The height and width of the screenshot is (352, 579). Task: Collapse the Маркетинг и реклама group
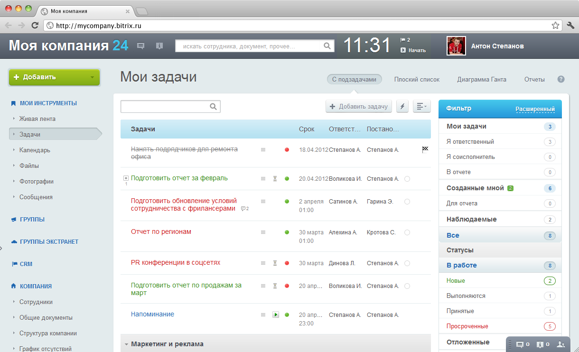click(x=126, y=344)
